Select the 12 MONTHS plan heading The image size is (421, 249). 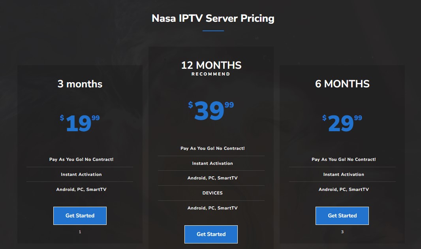coord(211,65)
